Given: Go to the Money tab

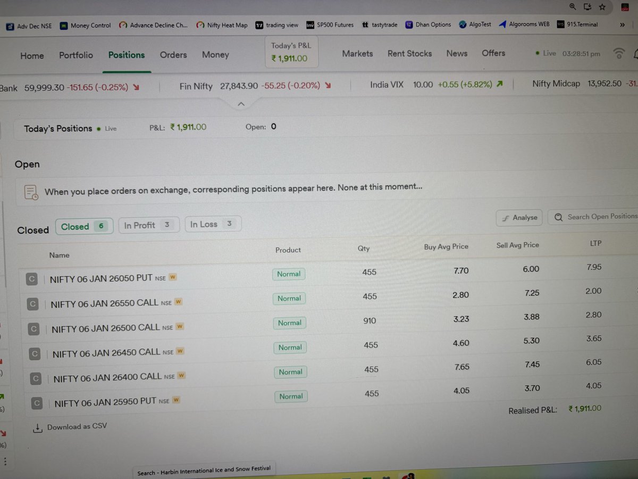Looking at the screenshot, I should [215, 55].
